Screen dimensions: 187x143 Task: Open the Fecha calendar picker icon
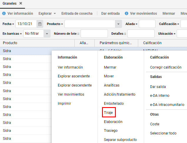click(40, 24)
